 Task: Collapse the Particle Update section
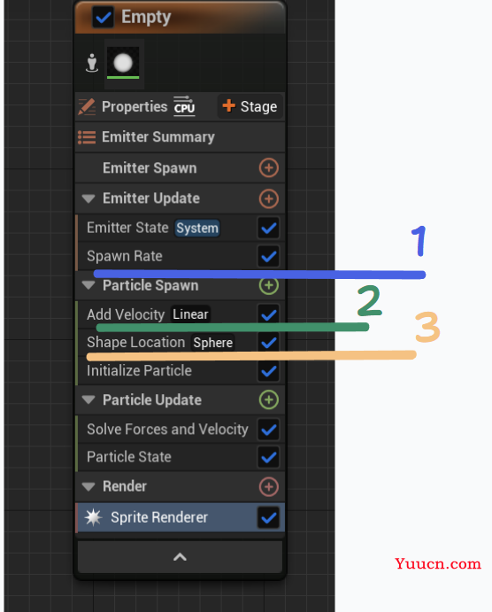[x=88, y=400]
